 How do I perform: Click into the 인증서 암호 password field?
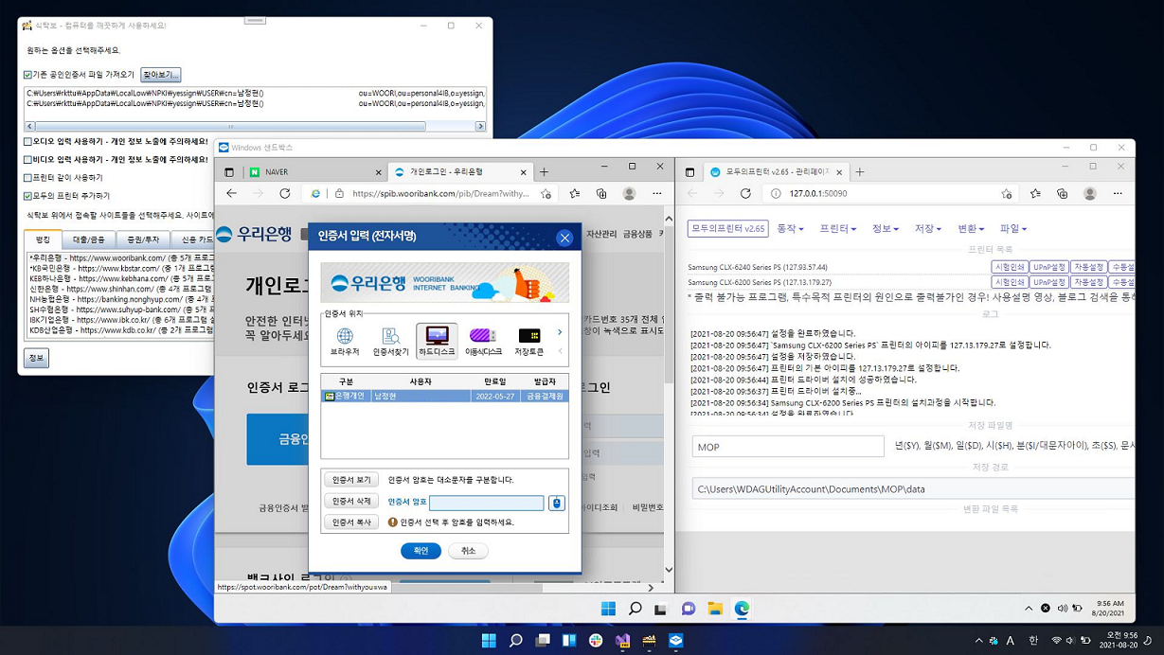pyautogui.click(x=486, y=503)
